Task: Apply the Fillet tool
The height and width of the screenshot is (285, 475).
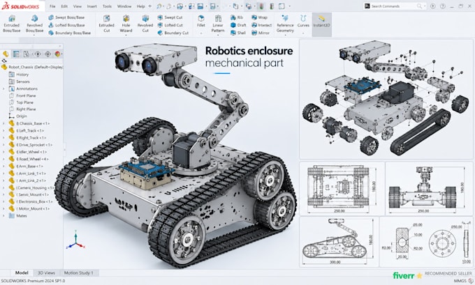Action: pos(201,21)
